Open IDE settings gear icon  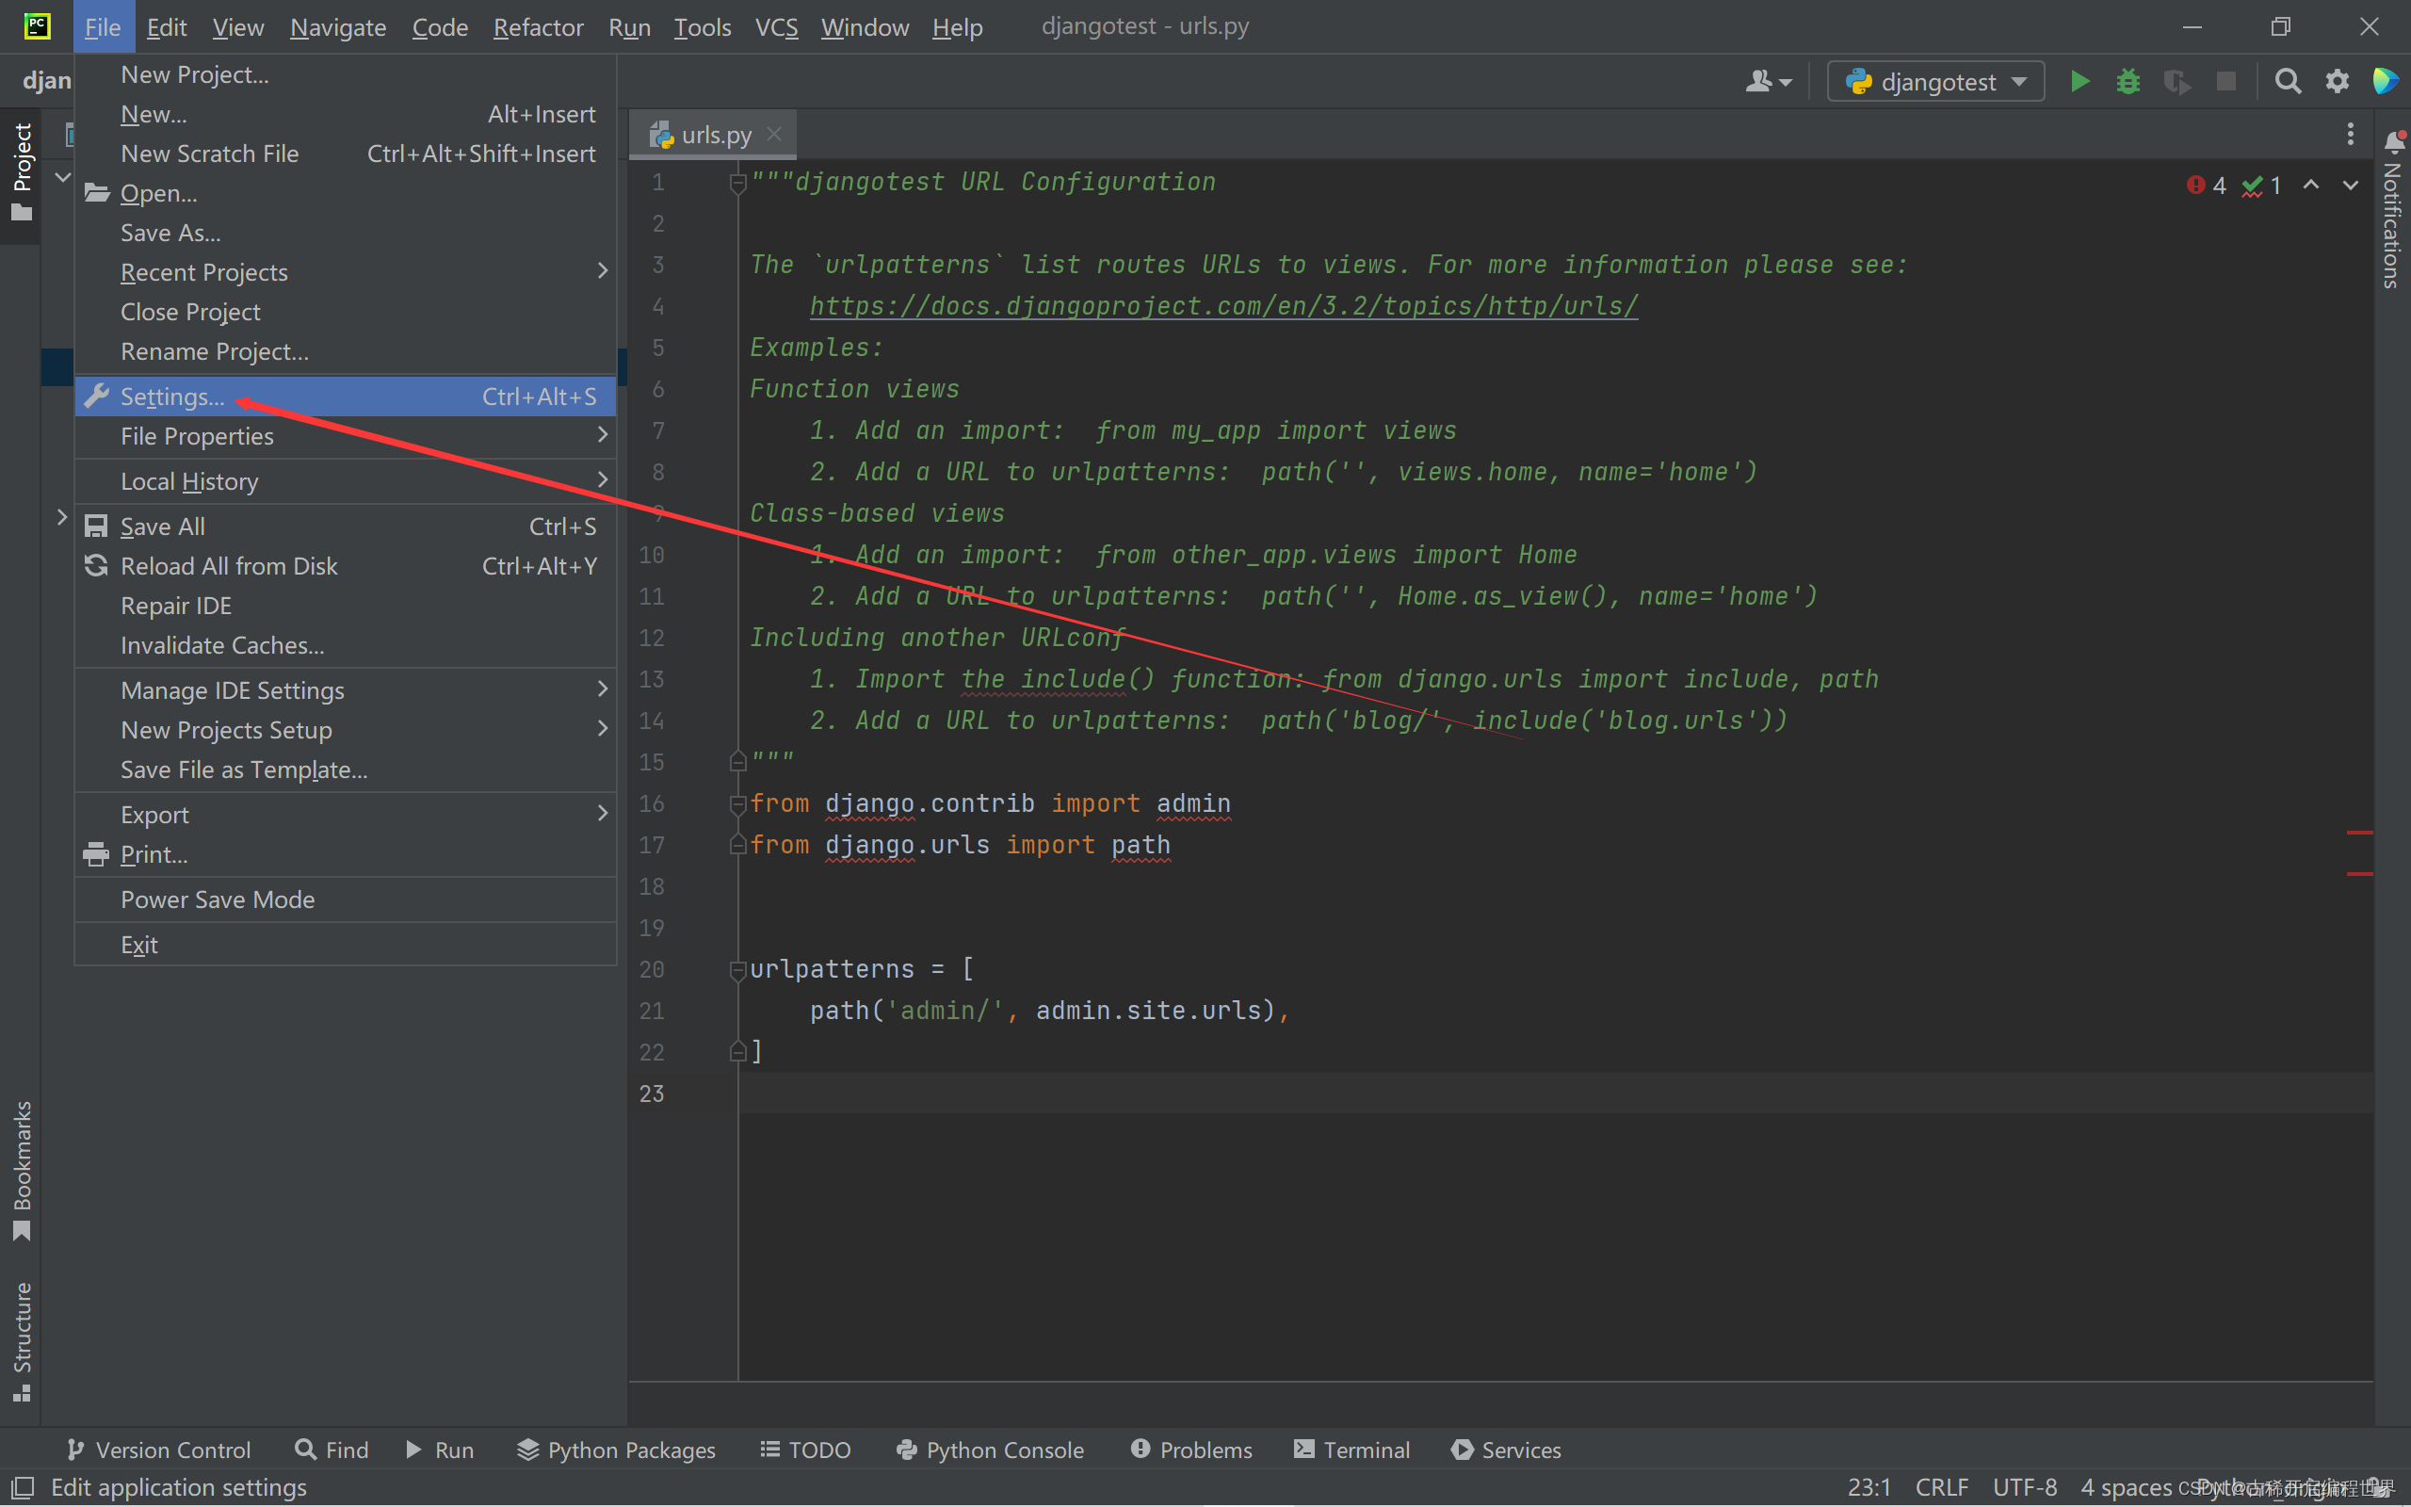[2338, 81]
